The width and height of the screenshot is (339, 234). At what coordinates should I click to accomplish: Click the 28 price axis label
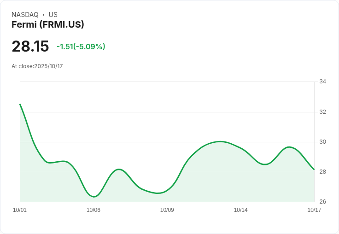click(x=322, y=172)
